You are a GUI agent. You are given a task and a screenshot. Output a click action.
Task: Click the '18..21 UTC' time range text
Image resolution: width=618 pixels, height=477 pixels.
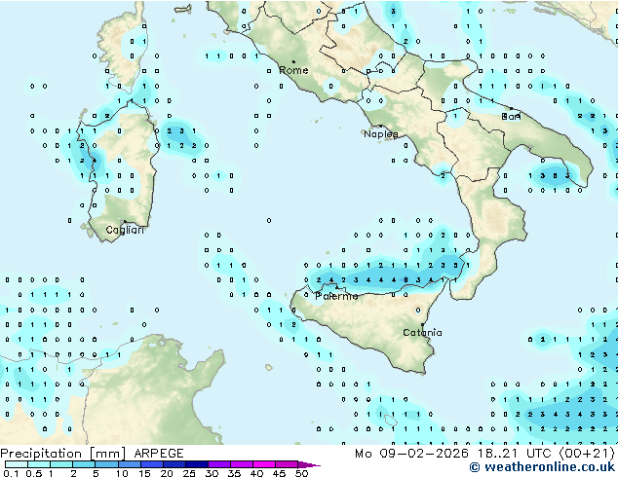coord(515,454)
